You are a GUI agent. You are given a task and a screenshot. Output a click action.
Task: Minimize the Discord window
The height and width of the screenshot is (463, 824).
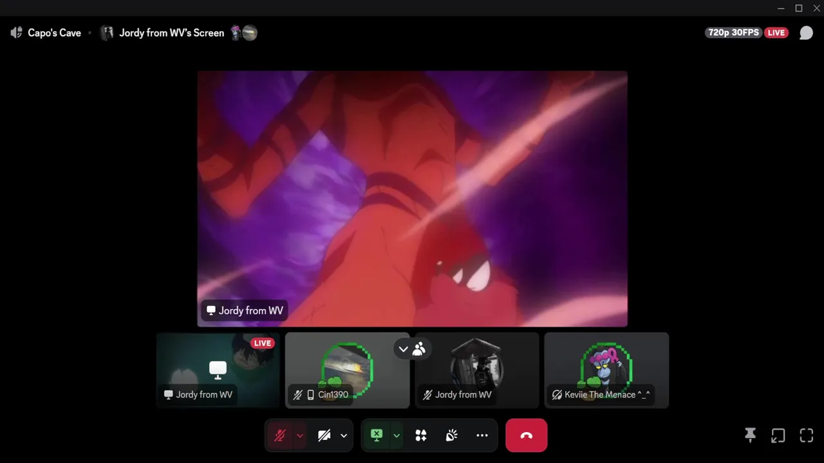[x=781, y=8]
